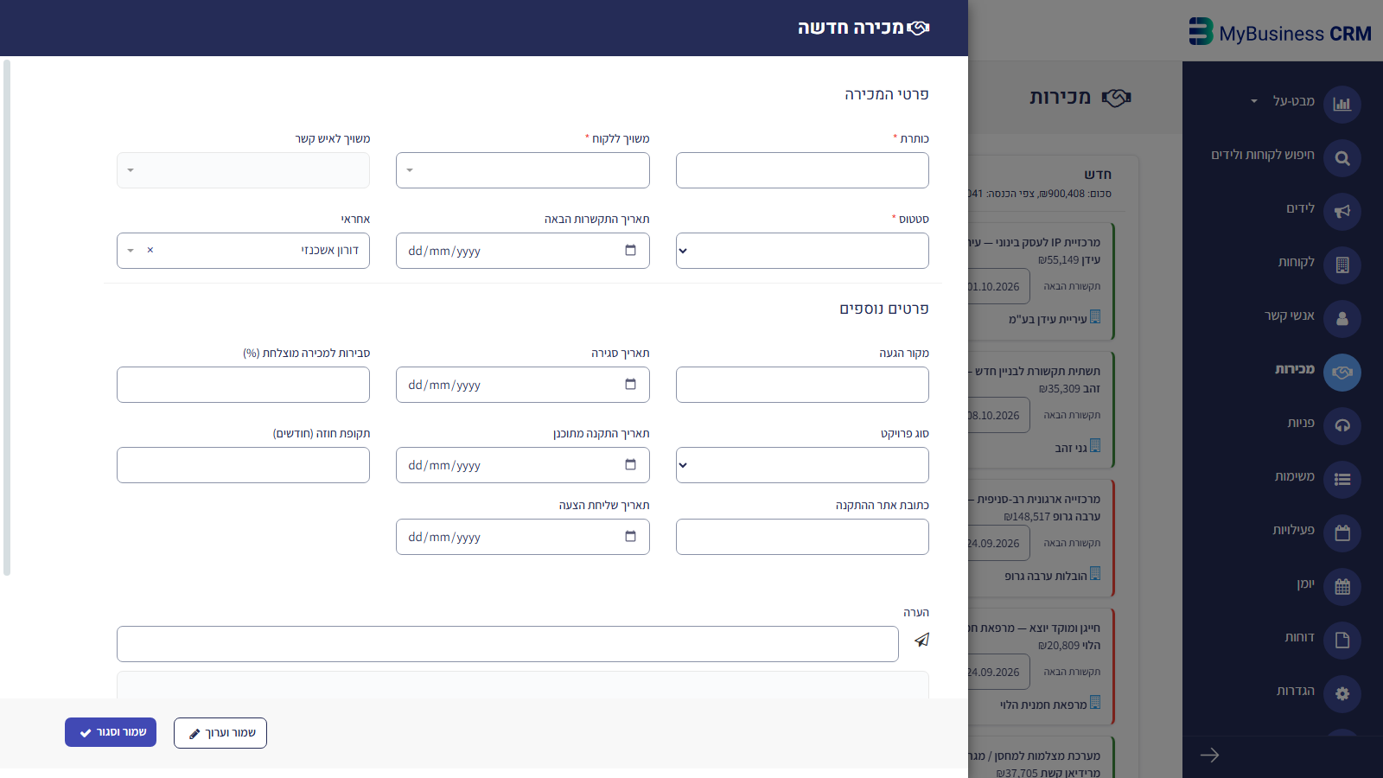
Task: Click the שמור וסגור button
Action: (111, 732)
